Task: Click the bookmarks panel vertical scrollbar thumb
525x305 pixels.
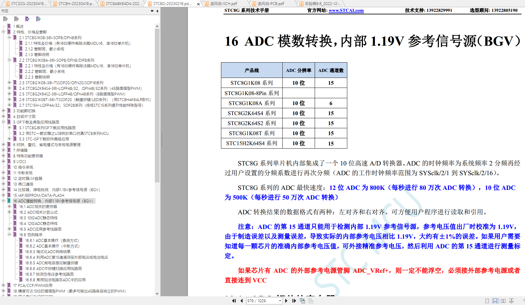Action: 157,105
